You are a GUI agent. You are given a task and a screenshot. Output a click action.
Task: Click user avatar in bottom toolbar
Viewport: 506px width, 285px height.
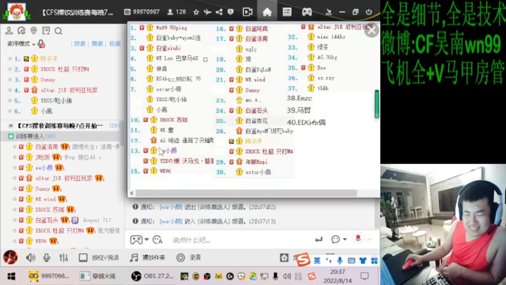pyautogui.click(x=10, y=258)
